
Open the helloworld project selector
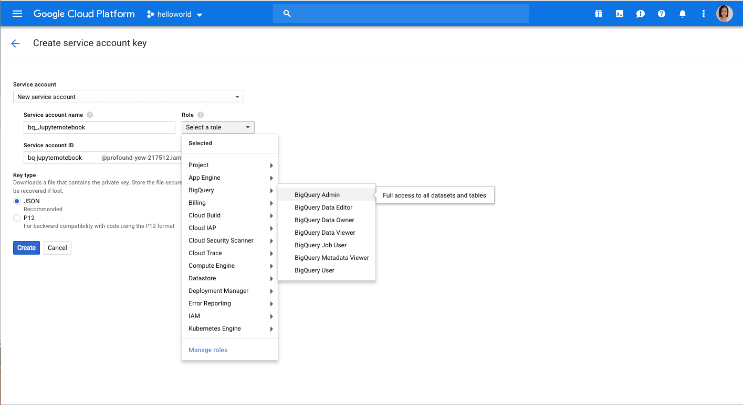[175, 14]
